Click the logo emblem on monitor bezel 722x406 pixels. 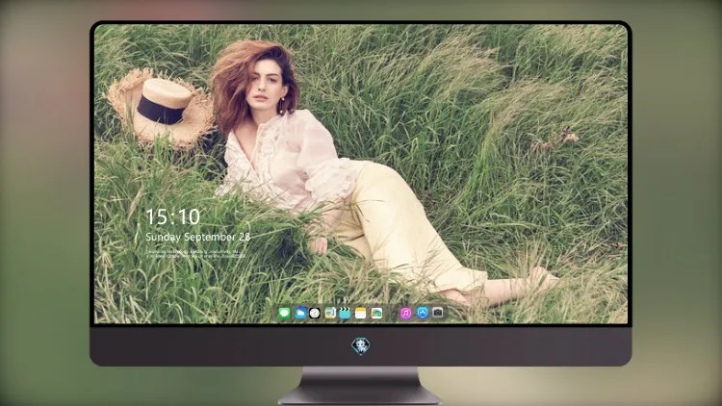click(361, 346)
